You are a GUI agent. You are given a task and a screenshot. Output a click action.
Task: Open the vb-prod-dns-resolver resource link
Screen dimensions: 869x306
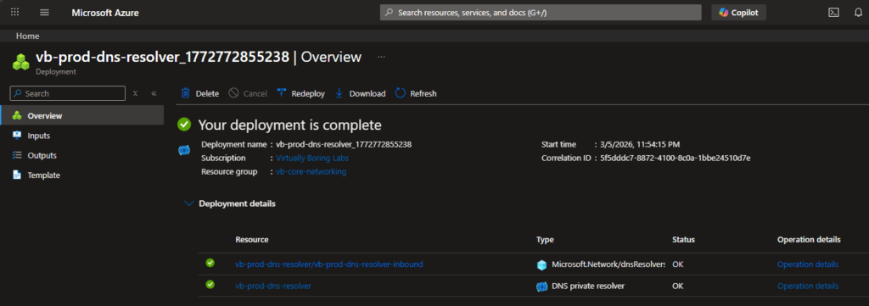click(273, 286)
